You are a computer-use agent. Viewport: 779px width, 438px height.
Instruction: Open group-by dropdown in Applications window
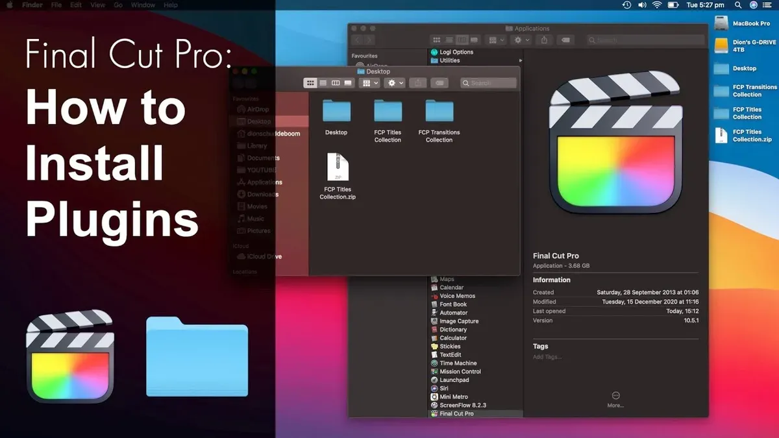[x=496, y=40]
